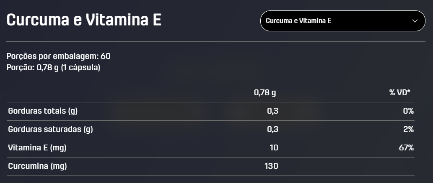Click the 67% daily value figure
433x183 pixels.
pos(407,148)
